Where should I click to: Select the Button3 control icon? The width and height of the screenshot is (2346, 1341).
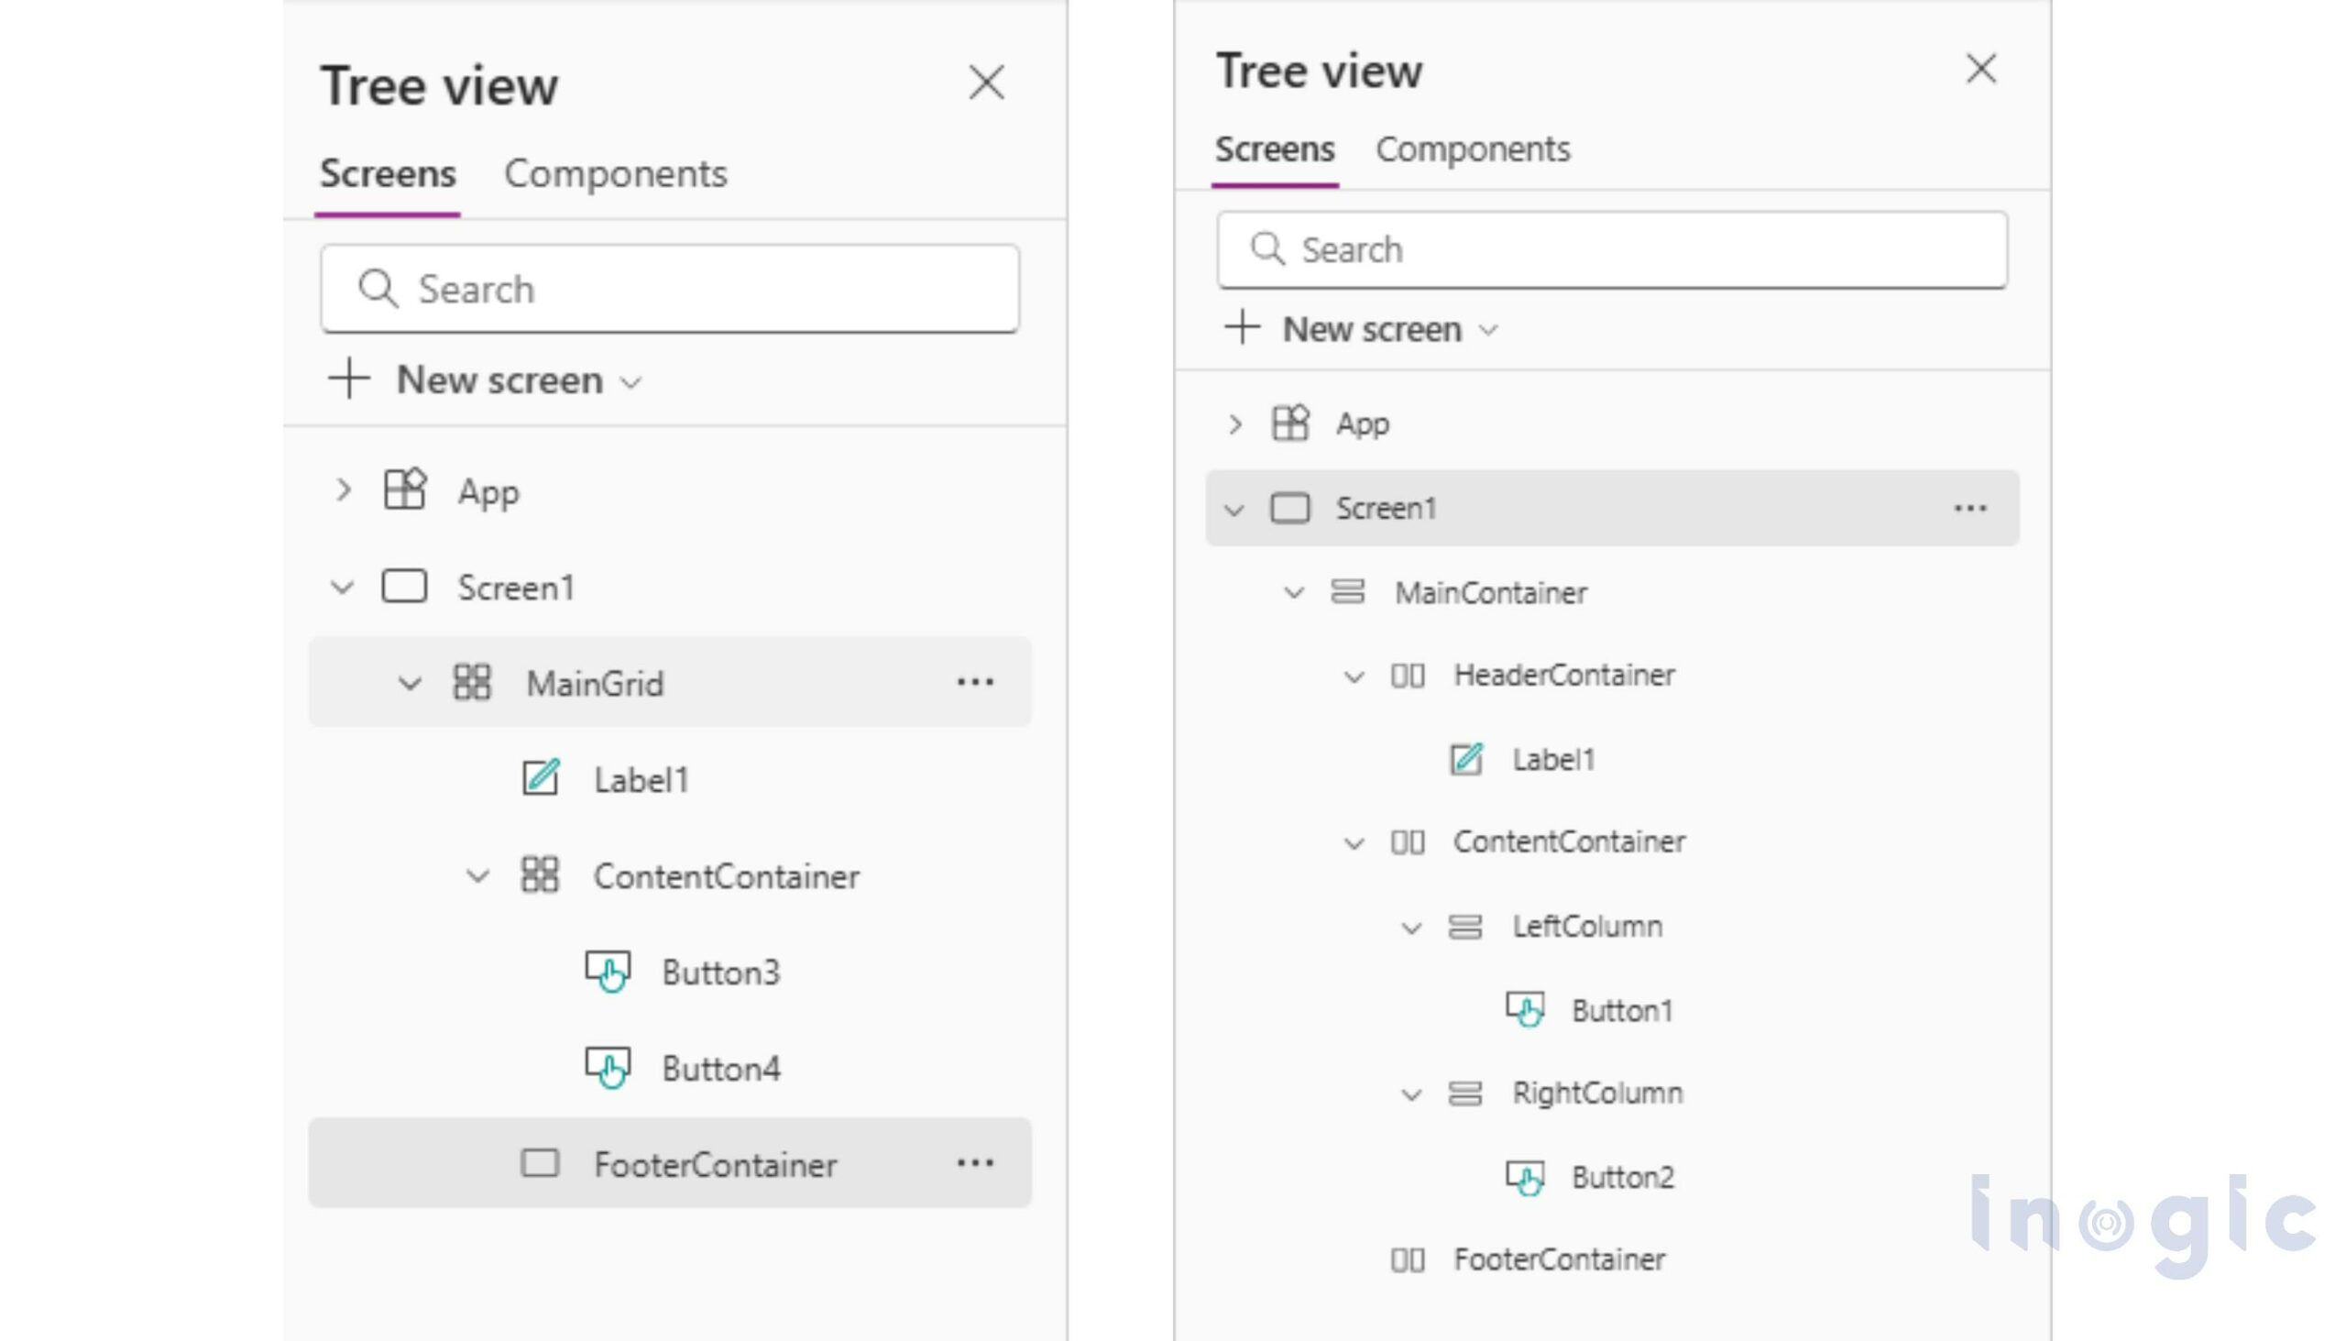608,971
